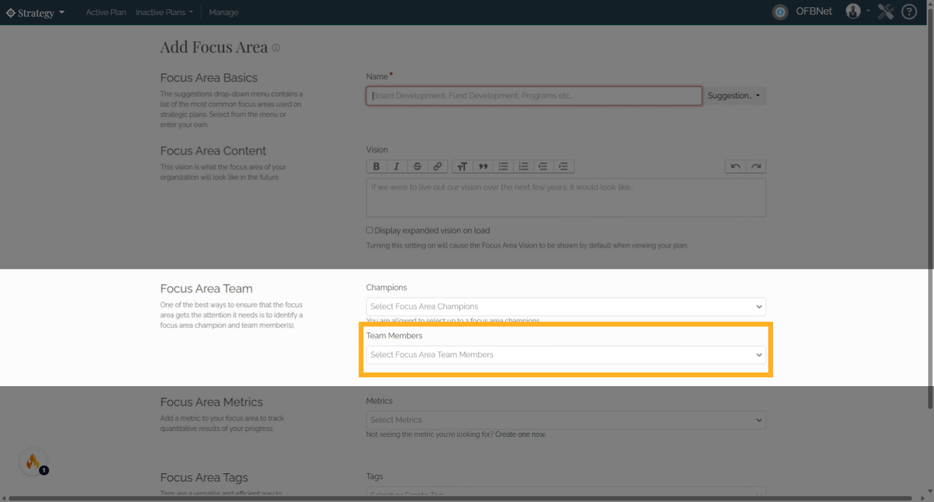Click into the Vision text area
Screen dimensions: 934x502
[x=566, y=198]
